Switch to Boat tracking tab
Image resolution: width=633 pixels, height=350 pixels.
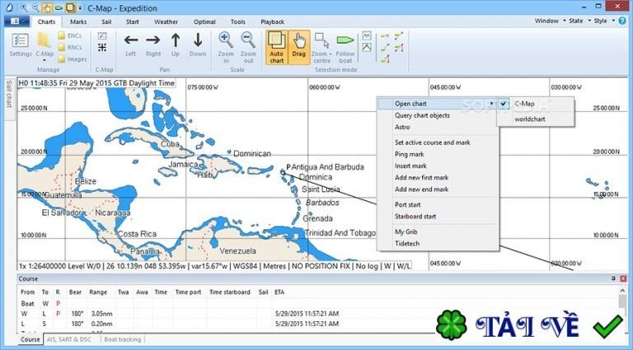123,339
